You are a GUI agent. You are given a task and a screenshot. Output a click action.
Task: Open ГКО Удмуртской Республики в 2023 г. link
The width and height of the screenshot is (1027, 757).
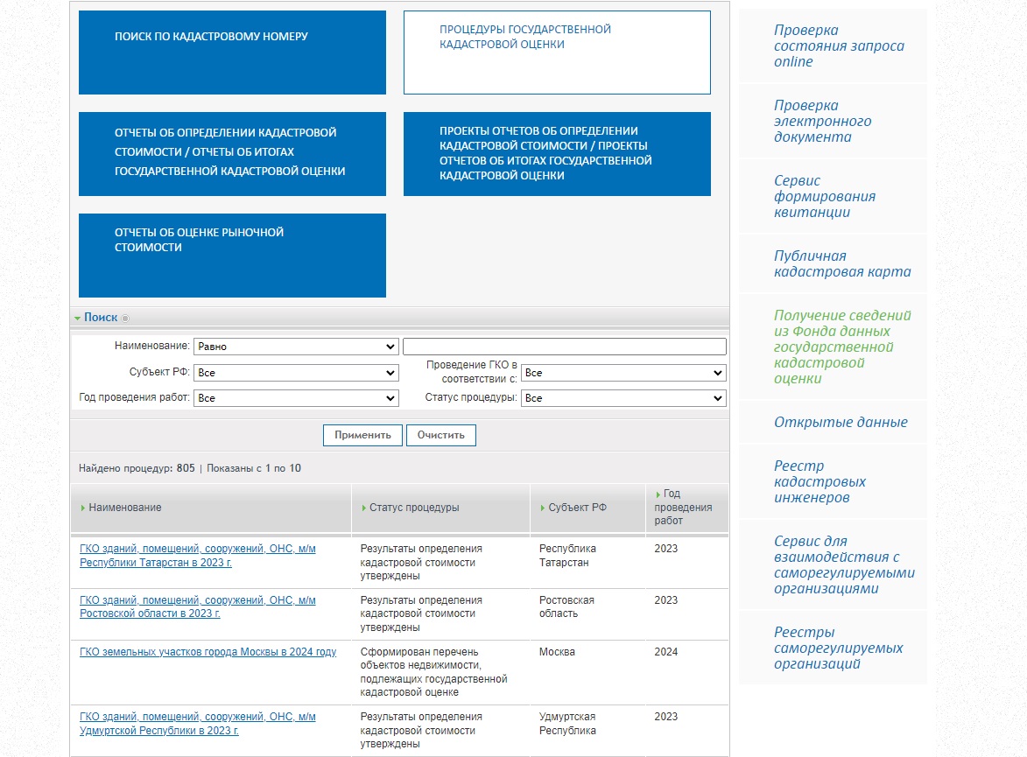click(198, 724)
